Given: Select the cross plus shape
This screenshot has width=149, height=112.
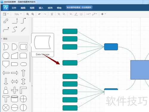Looking at the screenshot, I should pos(15,90).
